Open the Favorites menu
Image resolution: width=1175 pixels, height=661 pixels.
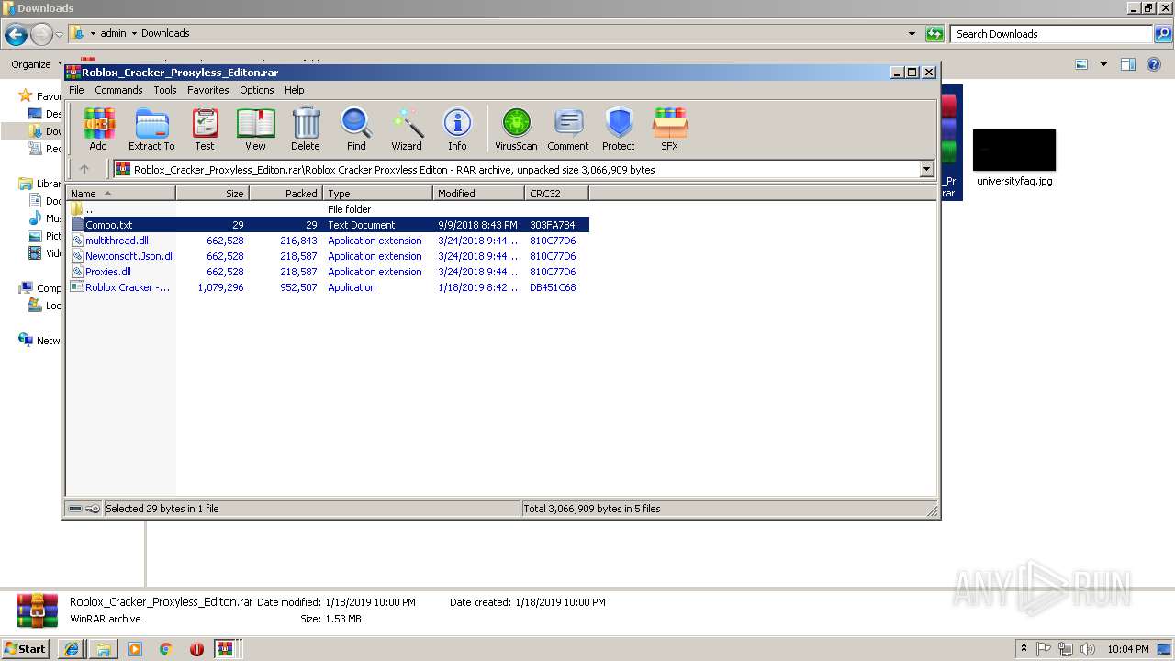[208, 90]
